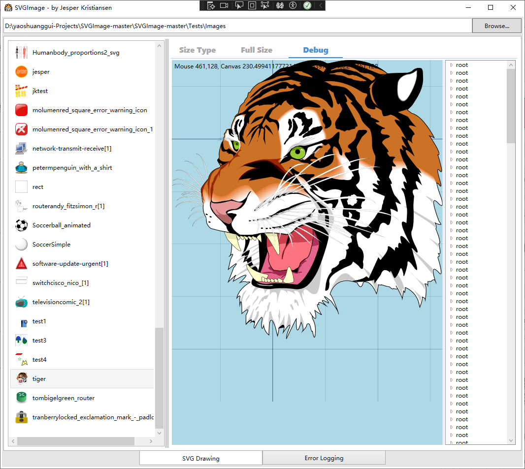Switch to the Full Size tab
Image resolution: width=525 pixels, height=469 pixels.
[257, 50]
